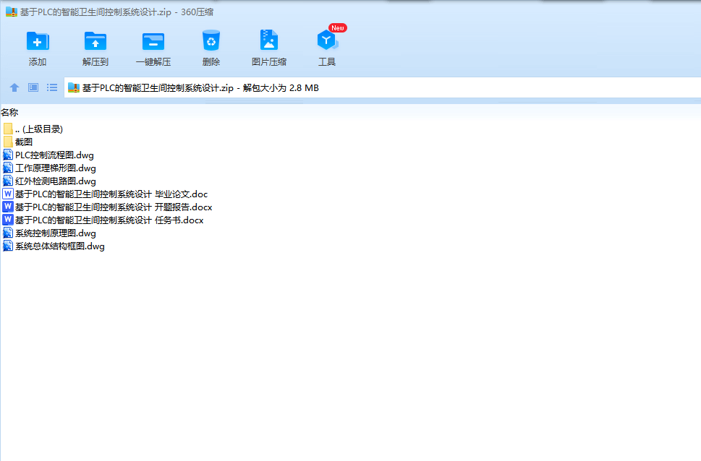Click the 添加 (Add) toolbar icon

click(x=38, y=41)
